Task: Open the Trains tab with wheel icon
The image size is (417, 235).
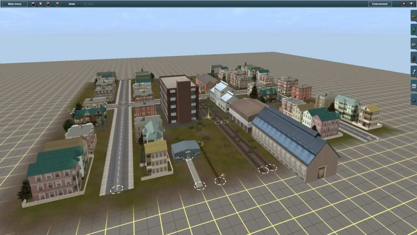Action: point(414,100)
